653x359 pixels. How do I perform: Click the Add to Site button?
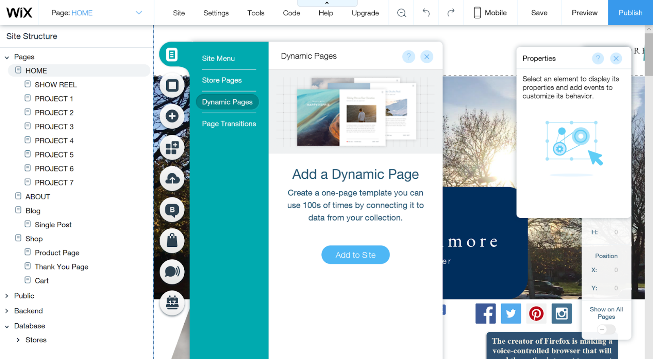(355, 255)
